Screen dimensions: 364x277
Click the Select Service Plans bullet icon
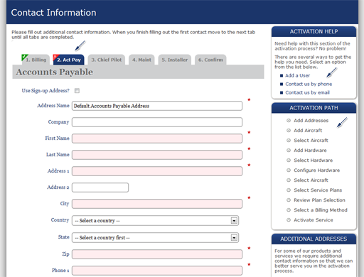click(x=289, y=190)
